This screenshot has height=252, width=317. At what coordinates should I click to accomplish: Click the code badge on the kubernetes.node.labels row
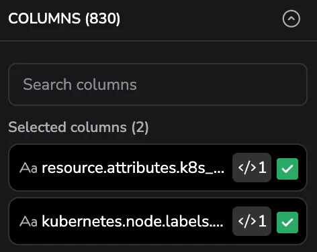click(x=252, y=221)
